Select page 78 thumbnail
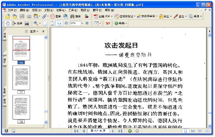215x137 pixels. point(21,107)
